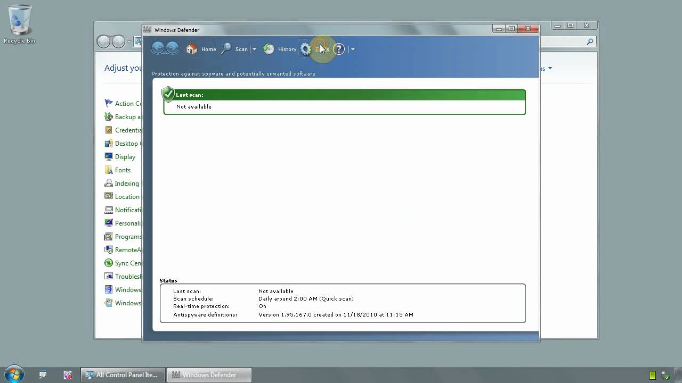Open Indexing Options icon in Control Panel

point(109,183)
